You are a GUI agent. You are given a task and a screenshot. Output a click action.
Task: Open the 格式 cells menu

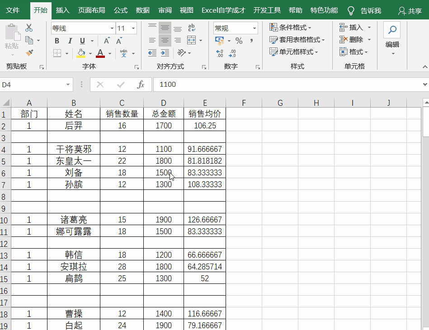click(354, 52)
